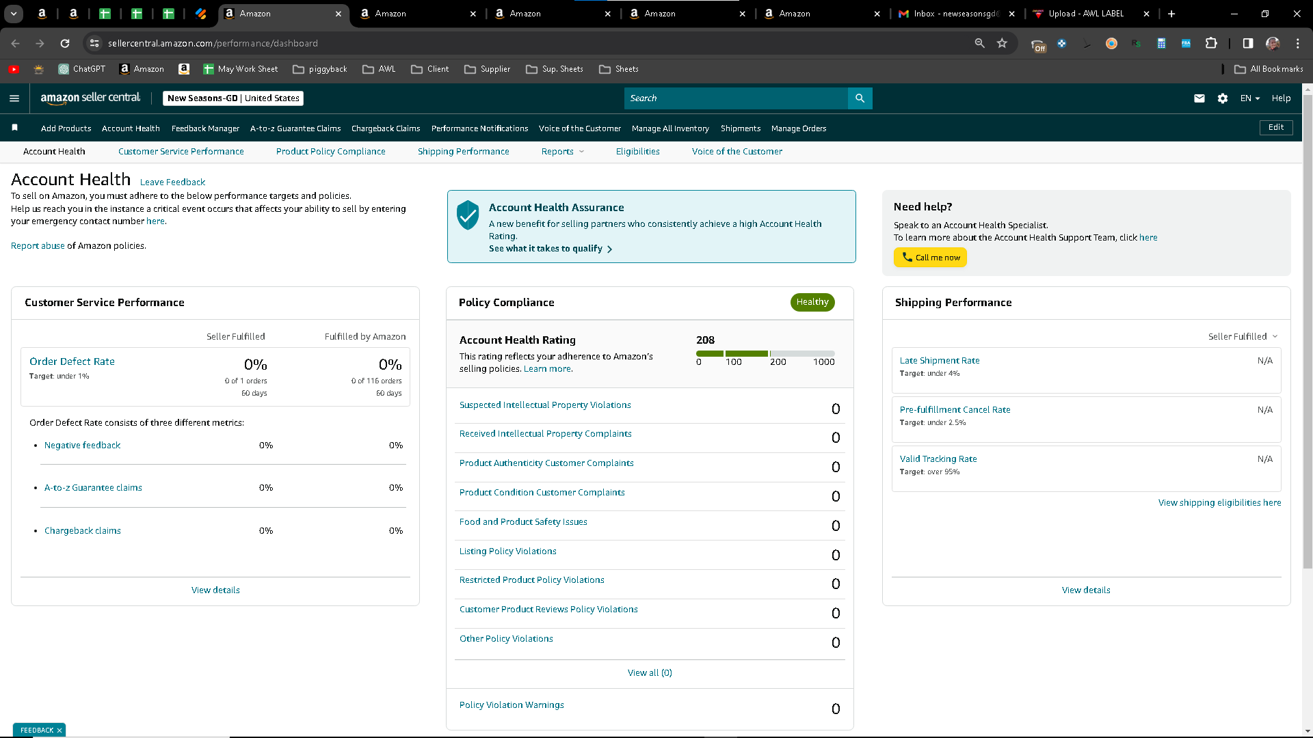Viewport: 1313px width, 738px height.
Task: Click View shipping eligibilities here
Action: coord(1219,503)
